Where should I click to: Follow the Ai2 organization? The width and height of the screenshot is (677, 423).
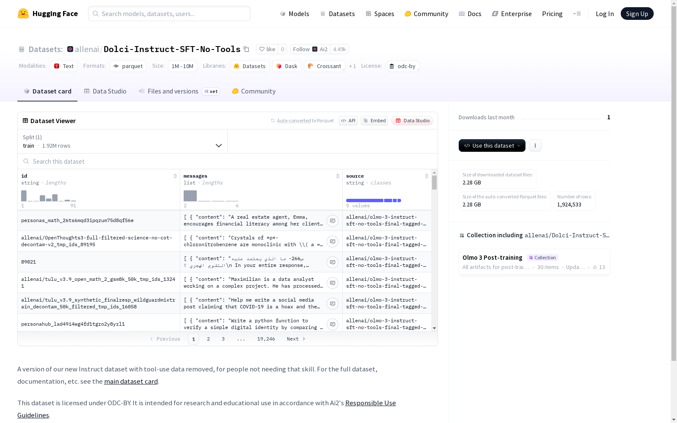click(x=310, y=49)
